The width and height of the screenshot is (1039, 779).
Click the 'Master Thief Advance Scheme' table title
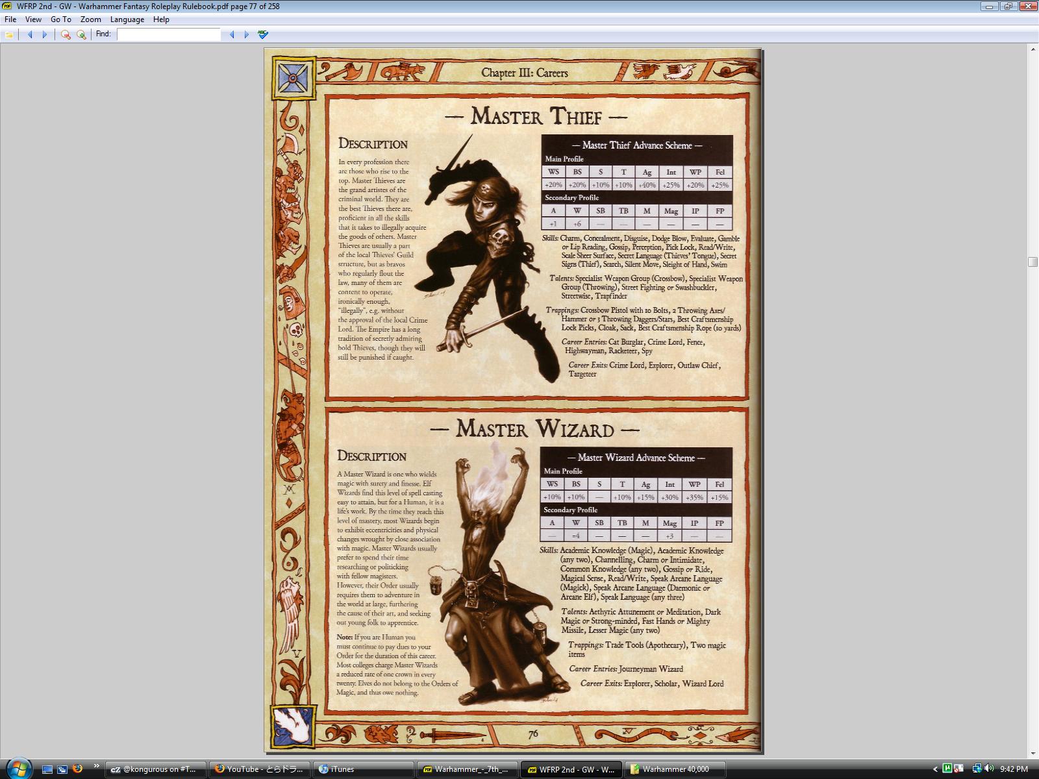637,145
